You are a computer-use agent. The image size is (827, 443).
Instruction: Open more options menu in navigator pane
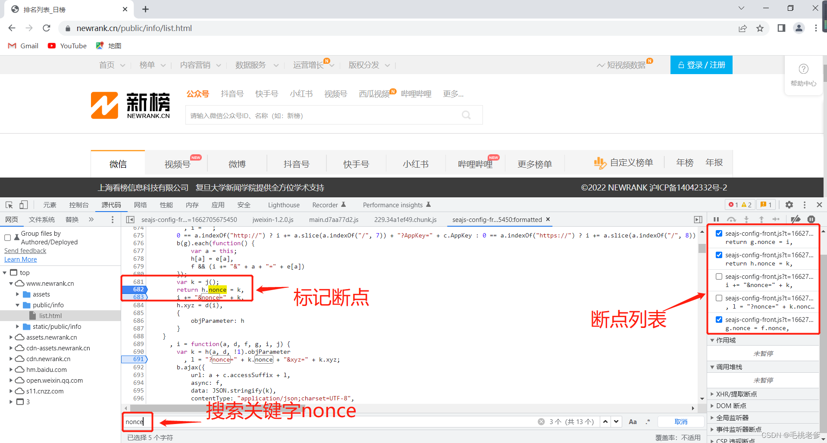113,220
